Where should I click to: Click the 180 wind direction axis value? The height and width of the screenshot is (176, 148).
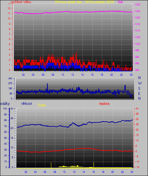click(x=10, y=88)
